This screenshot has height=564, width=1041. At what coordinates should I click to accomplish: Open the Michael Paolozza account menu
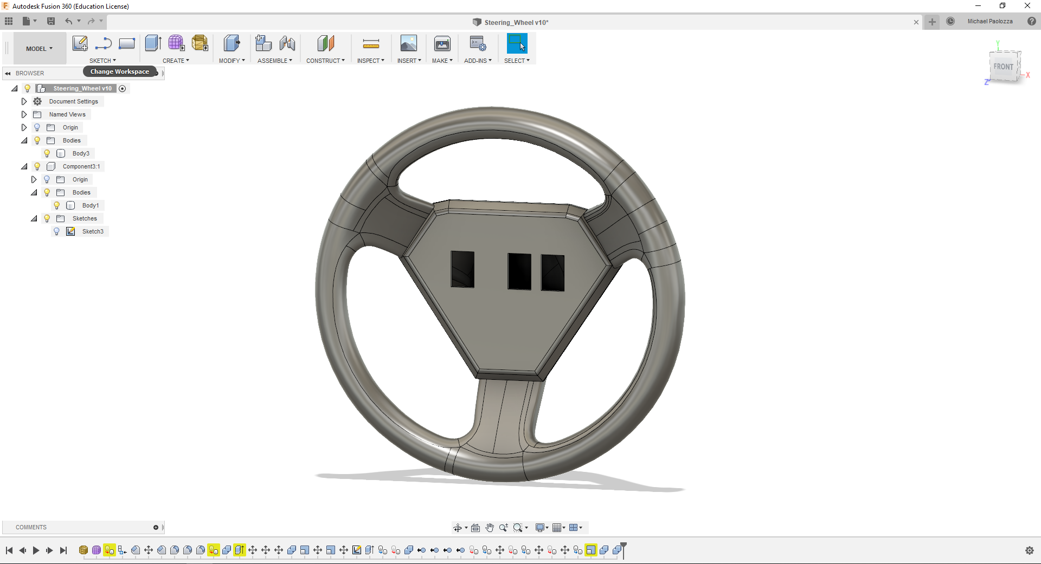(x=990, y=21)
